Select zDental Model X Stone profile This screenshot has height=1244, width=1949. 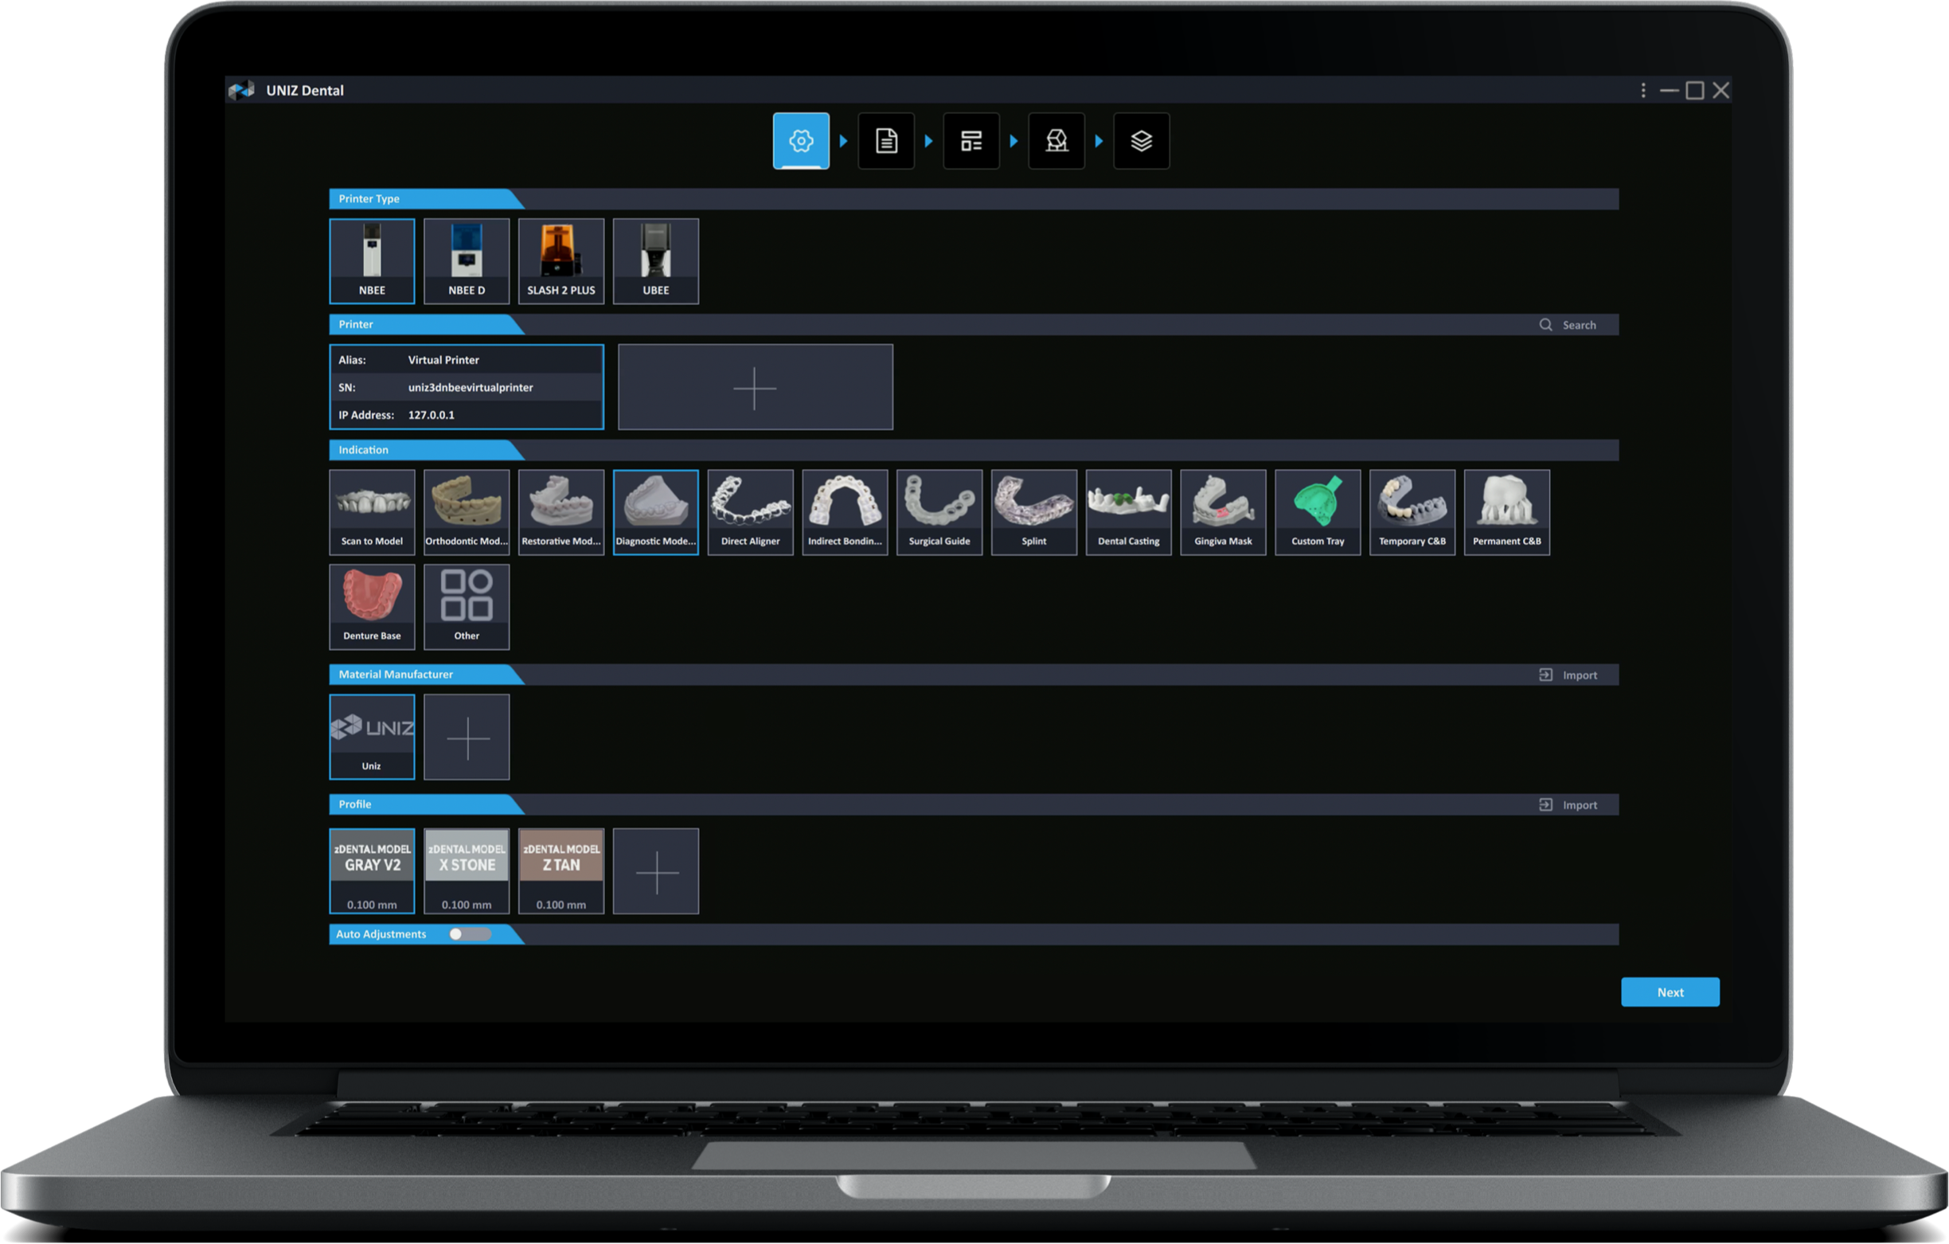click(x=467, y=870)
